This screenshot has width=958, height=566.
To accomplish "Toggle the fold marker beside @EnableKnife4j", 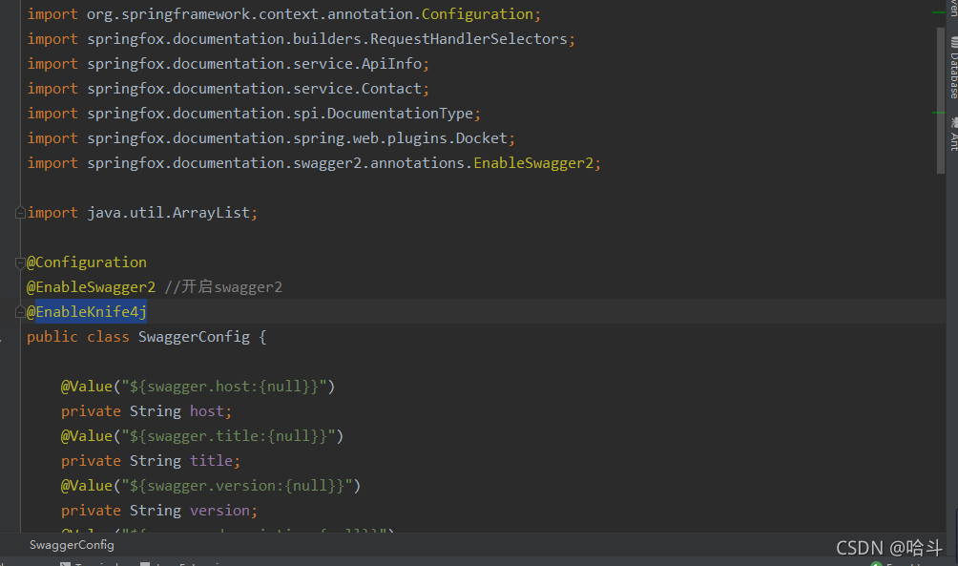I will pyautogui.click(x=20, y=312).
